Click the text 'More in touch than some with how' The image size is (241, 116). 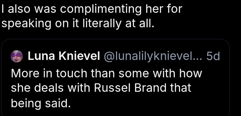click(106, 73)
